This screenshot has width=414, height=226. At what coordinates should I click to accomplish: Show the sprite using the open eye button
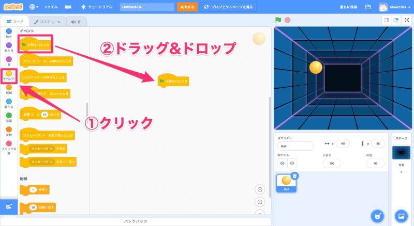pos(282,163)
